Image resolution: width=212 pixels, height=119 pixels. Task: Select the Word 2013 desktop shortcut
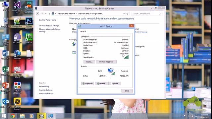(x=6, y=55)
